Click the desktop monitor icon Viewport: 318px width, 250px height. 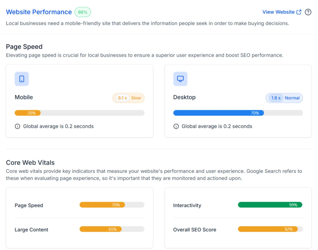(x=180, y=79)
